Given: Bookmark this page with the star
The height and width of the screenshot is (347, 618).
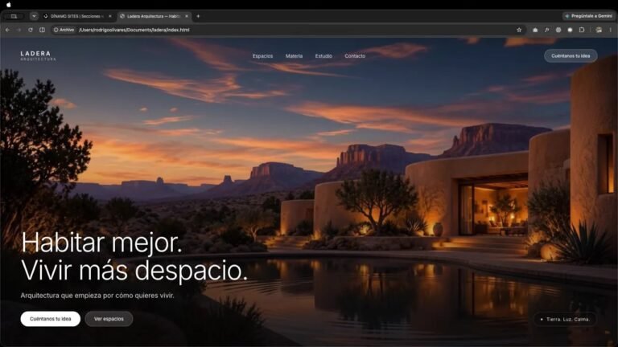Looking at the screenshot, I should click(519, 30).
